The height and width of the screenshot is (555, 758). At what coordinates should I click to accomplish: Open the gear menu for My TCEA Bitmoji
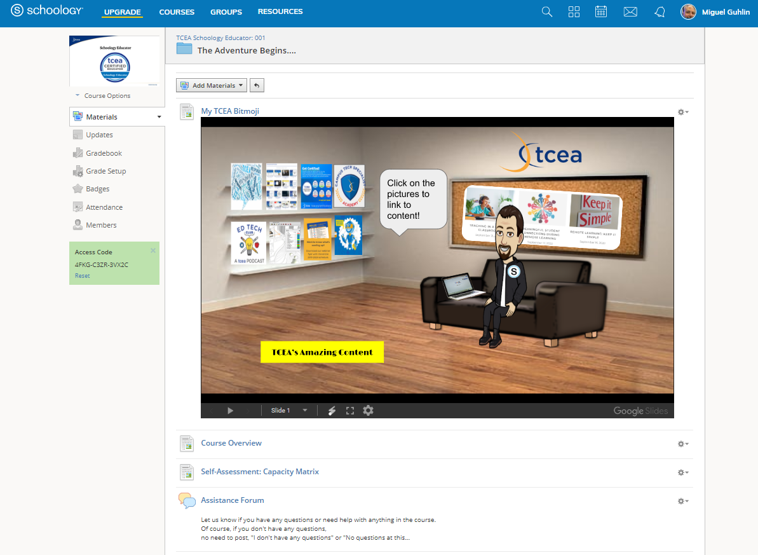pos(682,113)
